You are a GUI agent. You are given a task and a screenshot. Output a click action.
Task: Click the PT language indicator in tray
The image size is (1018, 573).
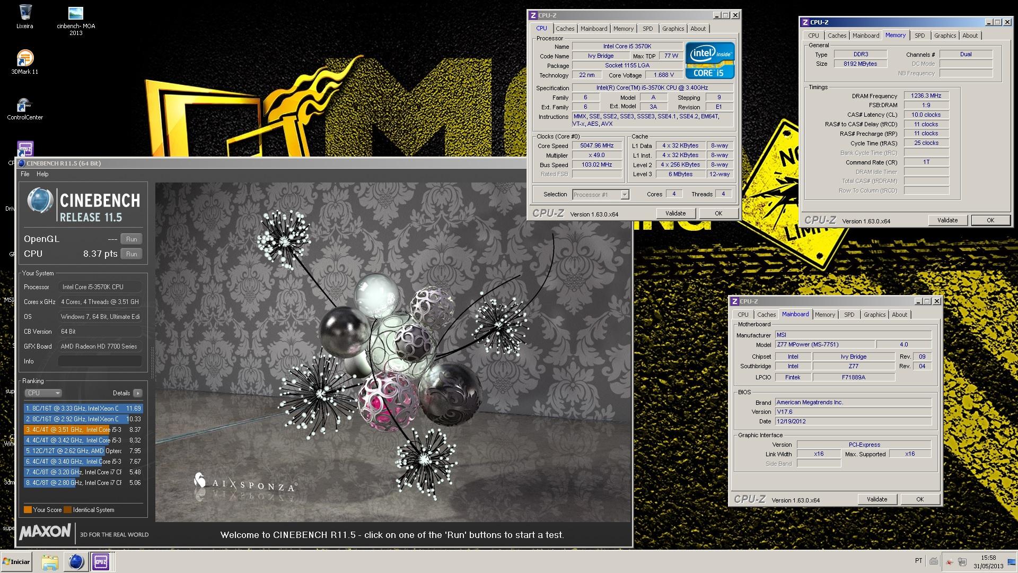(x=918, y=561)
